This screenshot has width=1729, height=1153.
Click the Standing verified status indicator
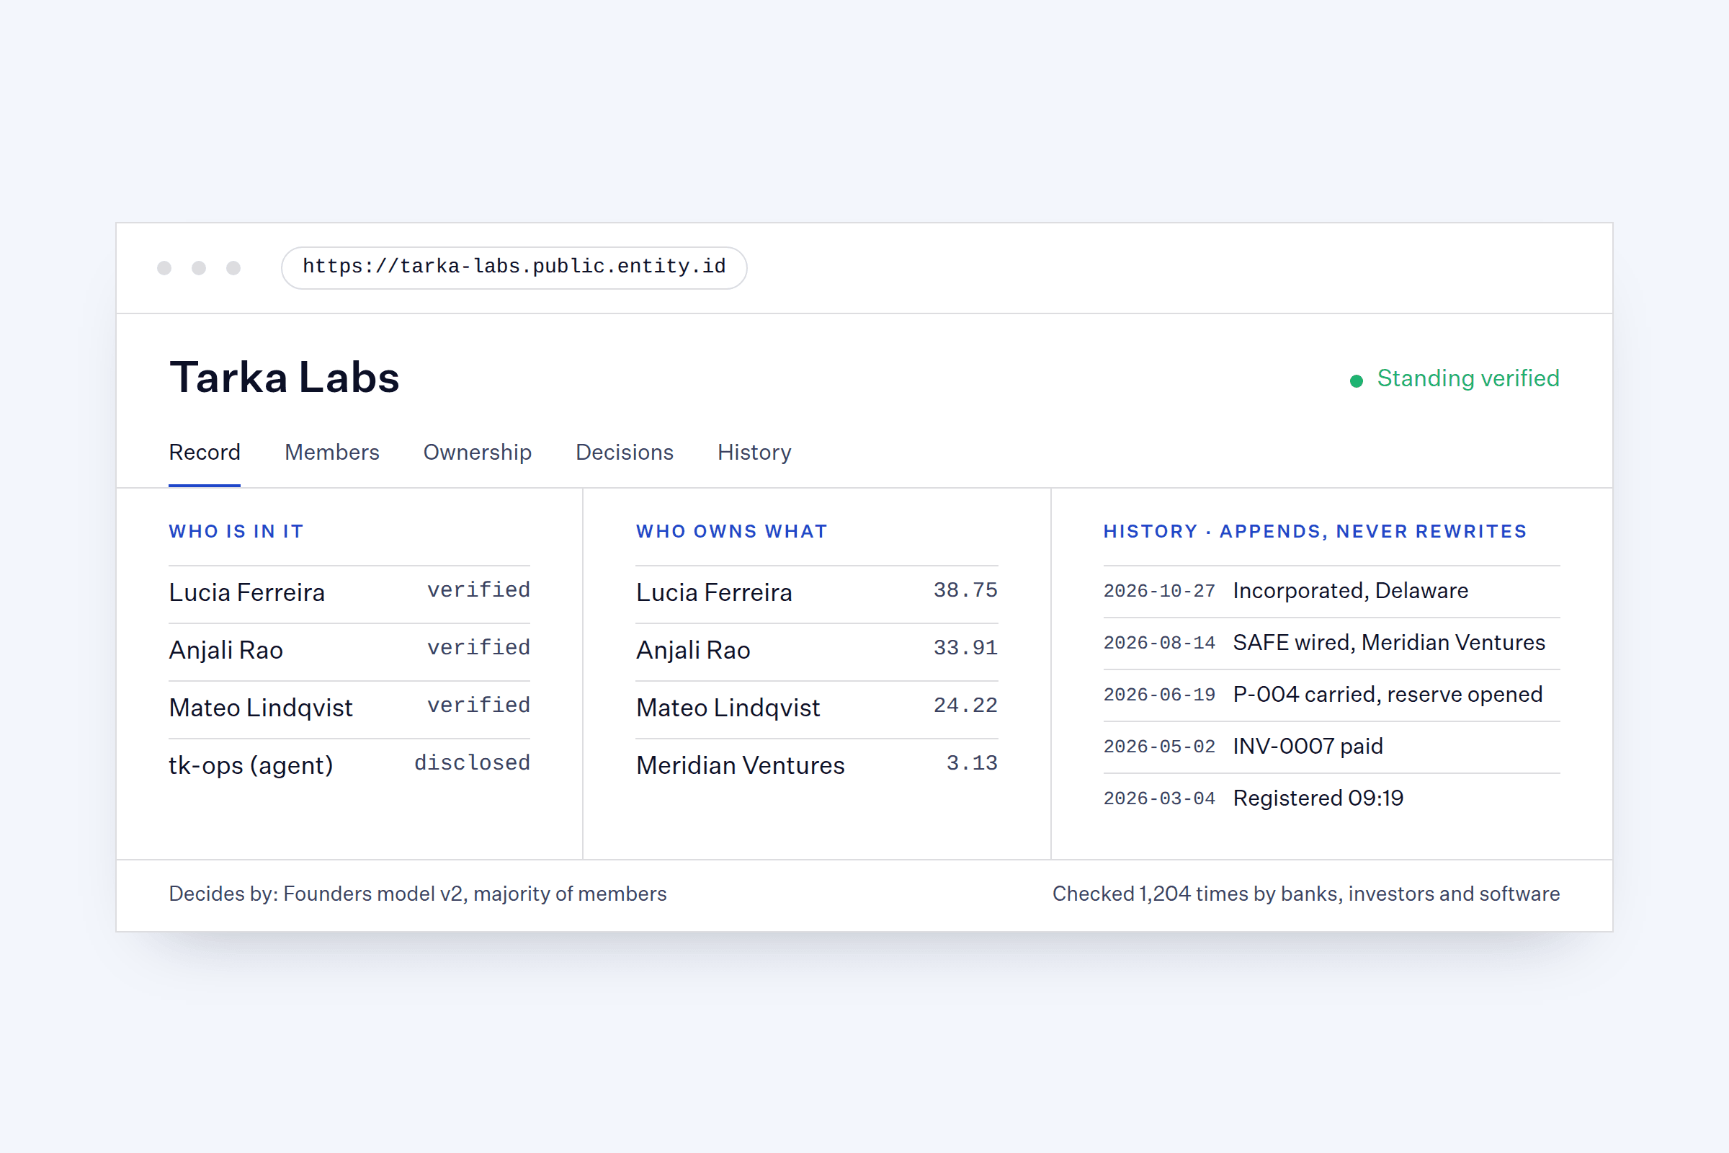point(1454,379)
